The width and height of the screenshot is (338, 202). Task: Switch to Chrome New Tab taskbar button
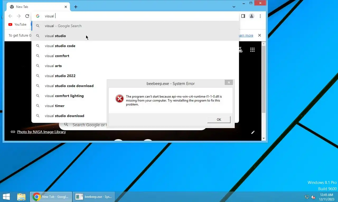coord(51,197)
